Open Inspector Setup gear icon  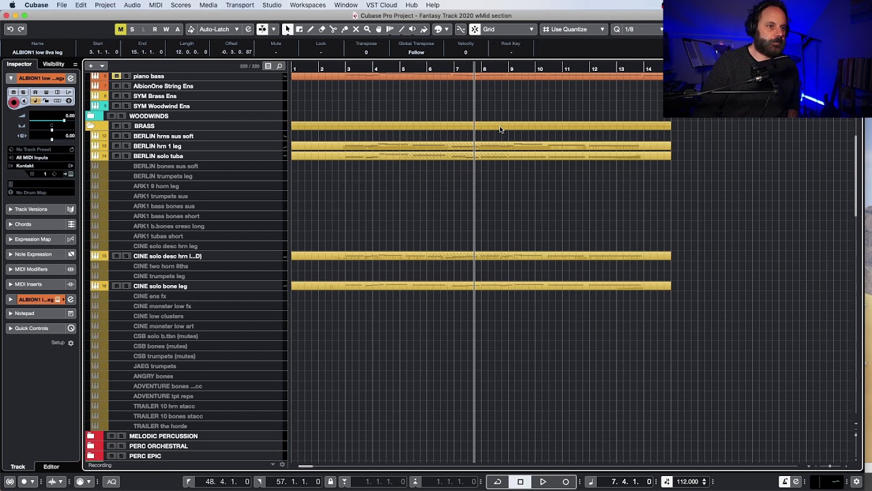click(70, 343)
